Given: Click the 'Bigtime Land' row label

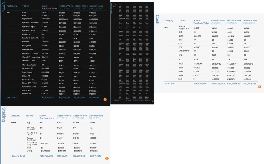Looking at the screenshot, I should pos(27,19).
